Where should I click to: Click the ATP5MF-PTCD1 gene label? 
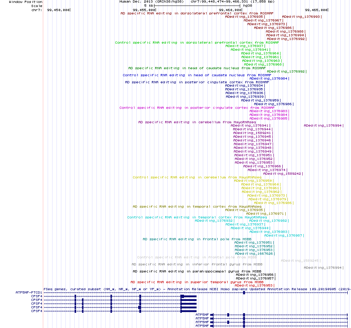(x=29, y=292)
